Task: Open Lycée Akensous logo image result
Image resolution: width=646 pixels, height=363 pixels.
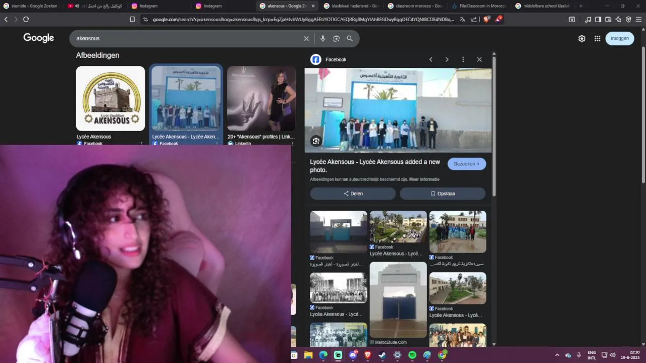Action: tap(111, 98)
